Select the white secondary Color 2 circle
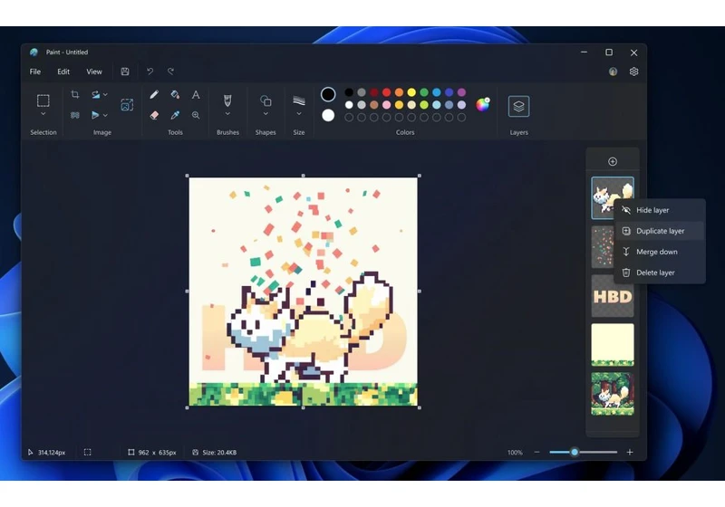Screen dimensions: 725x507 (x=328, y=115)
